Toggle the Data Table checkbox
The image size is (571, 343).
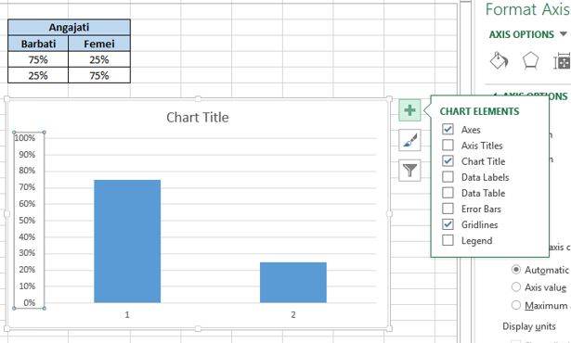coord(448,193)
